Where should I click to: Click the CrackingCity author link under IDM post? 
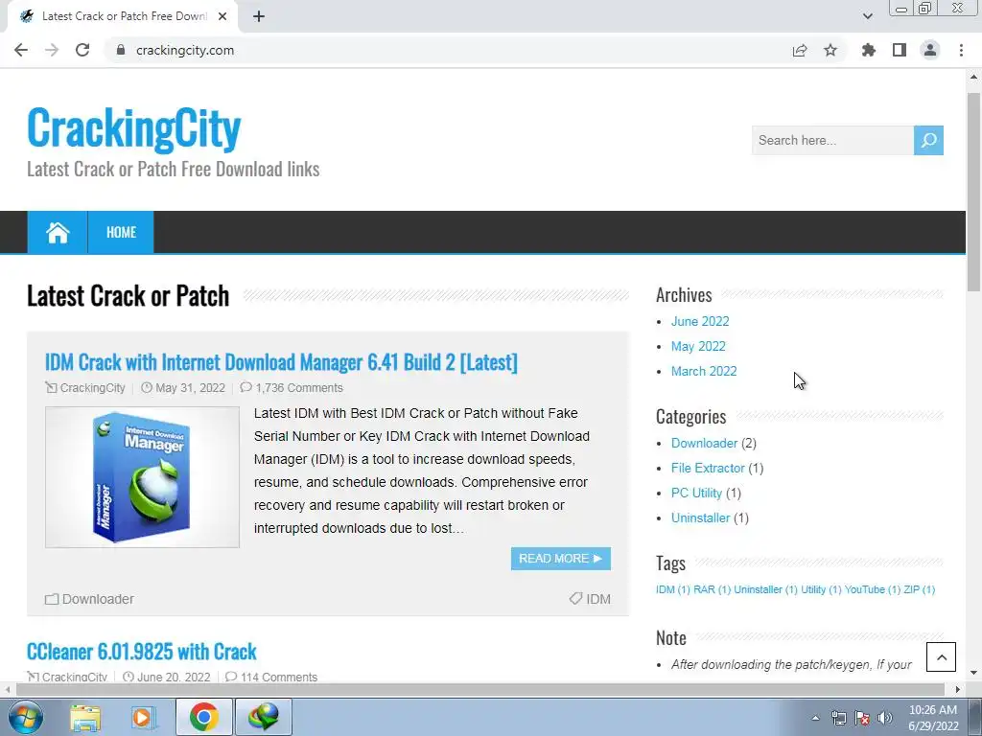(92, 388)
